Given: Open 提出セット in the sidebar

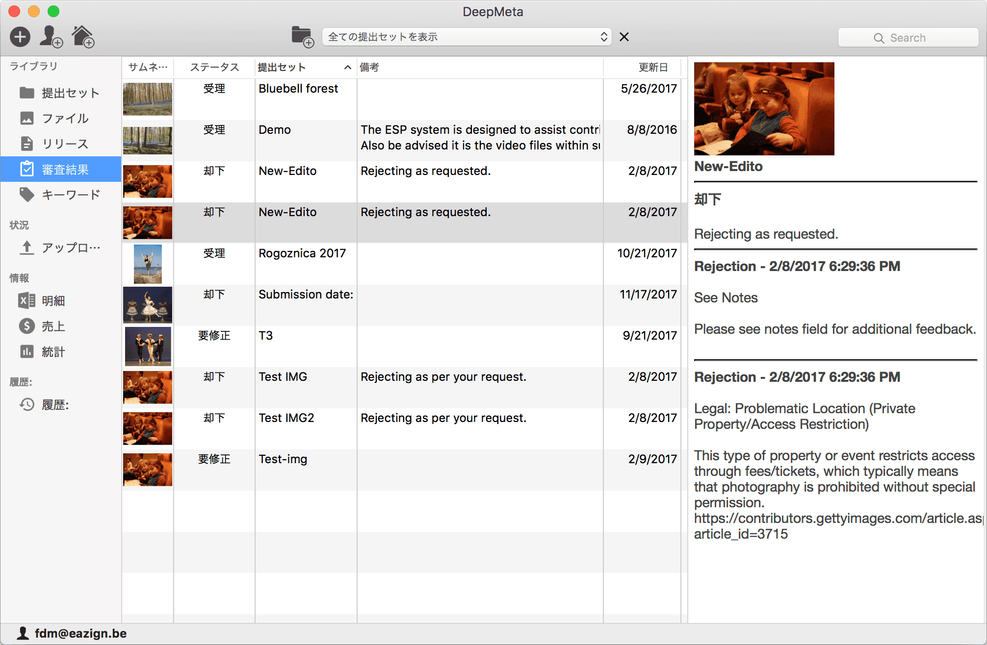Looking at the screenshot, I should (x=61, y=93).
